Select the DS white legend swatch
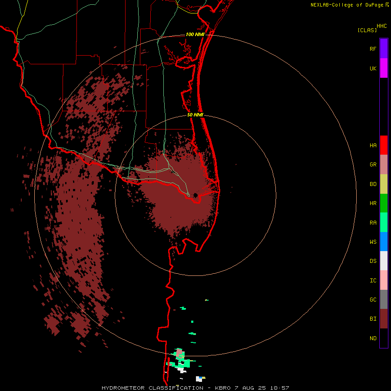 click(384, 261)
